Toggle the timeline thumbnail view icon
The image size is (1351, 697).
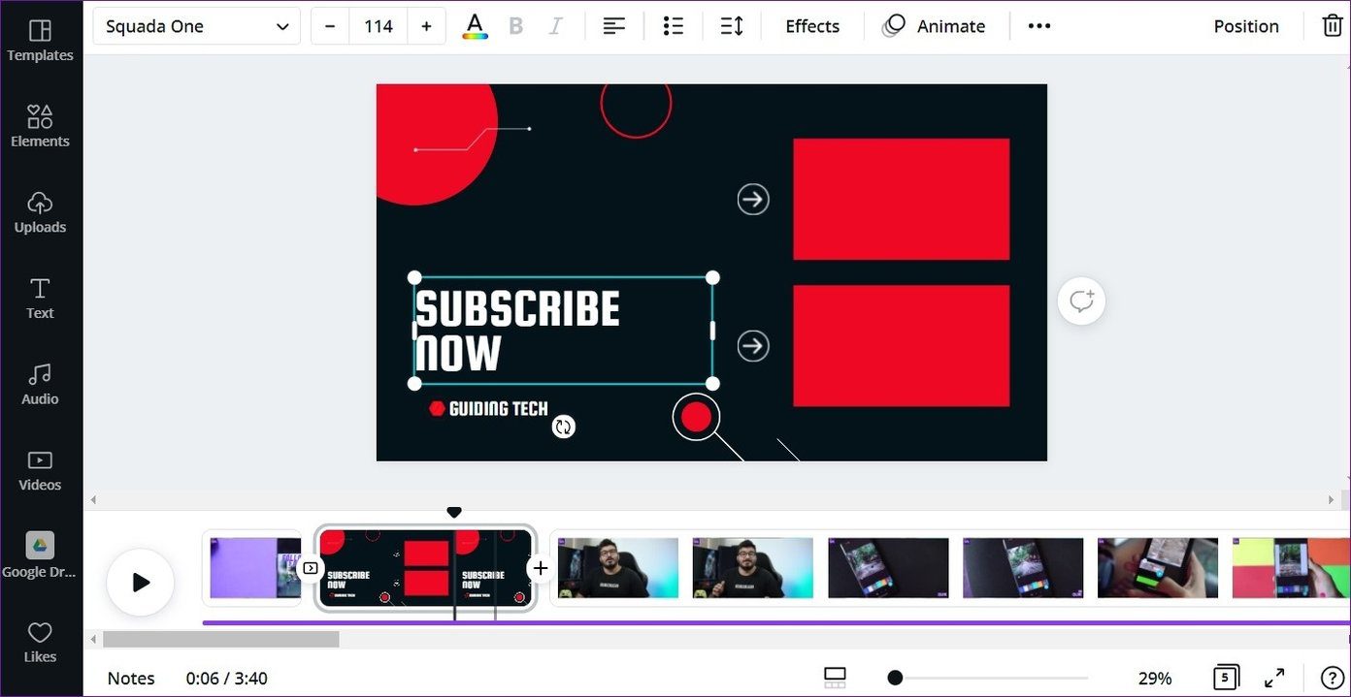834,678
